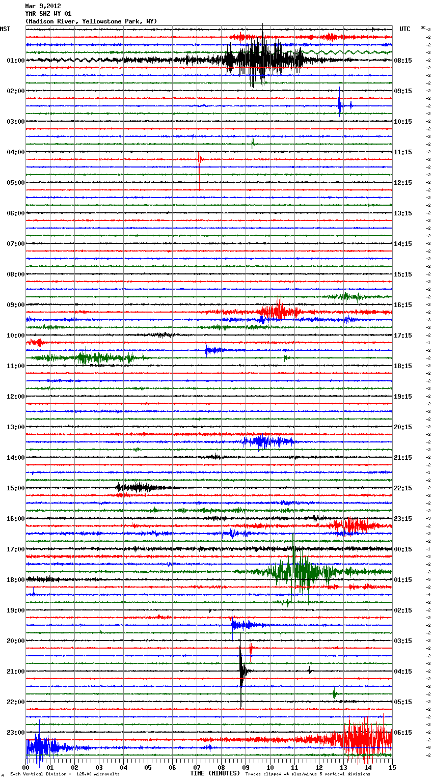Click the 'Each Vertical Division = 125.00 microvolts' note
The height and width of the screenshot is (781, 433).
point(65,774)
